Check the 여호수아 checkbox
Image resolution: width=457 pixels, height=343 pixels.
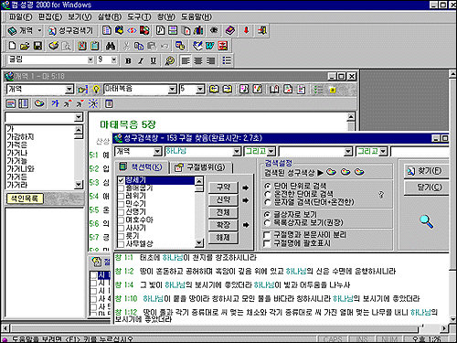121,220
